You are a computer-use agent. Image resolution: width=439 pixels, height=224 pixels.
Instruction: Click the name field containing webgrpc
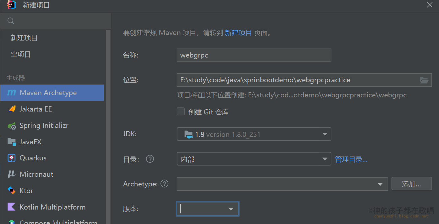(x=254, y=55)
